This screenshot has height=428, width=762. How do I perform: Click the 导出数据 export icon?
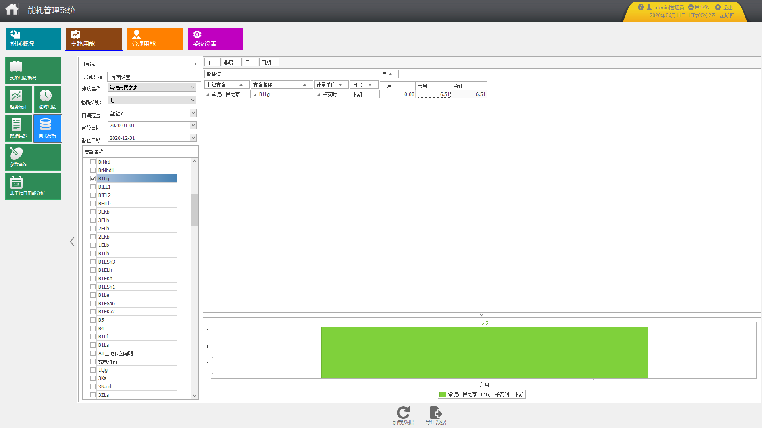435,413
